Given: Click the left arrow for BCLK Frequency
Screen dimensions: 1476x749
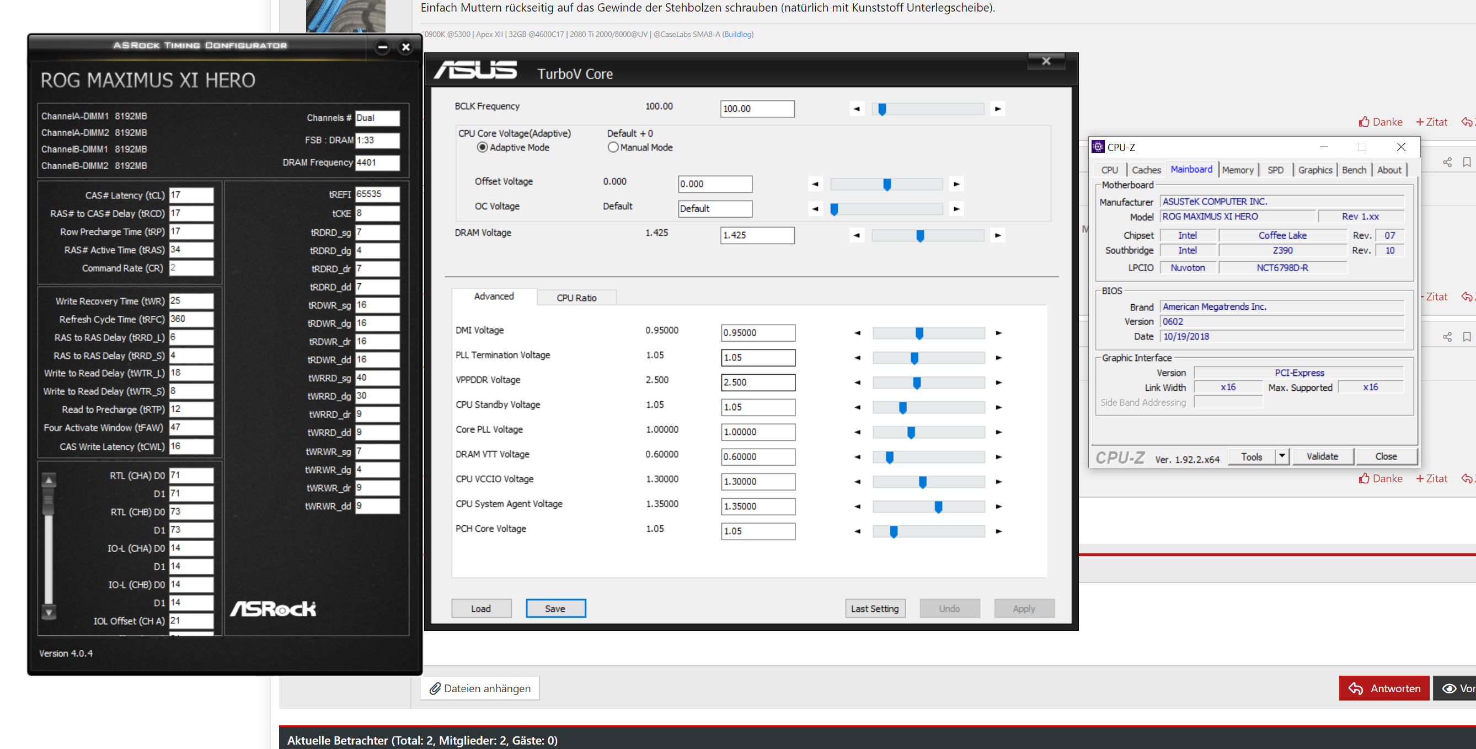Looking at the screenshot, I should (x=857, y=109).
